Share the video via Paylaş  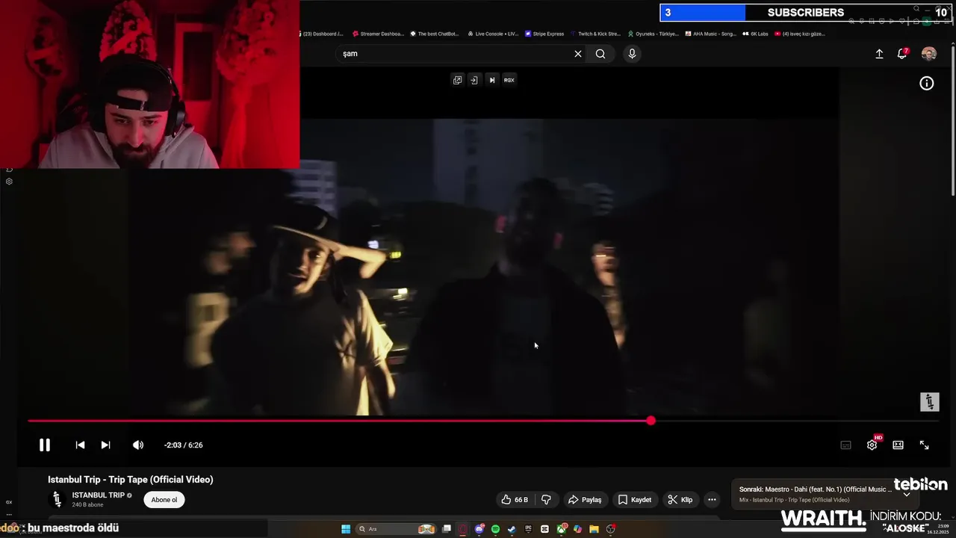click(585, 500)
